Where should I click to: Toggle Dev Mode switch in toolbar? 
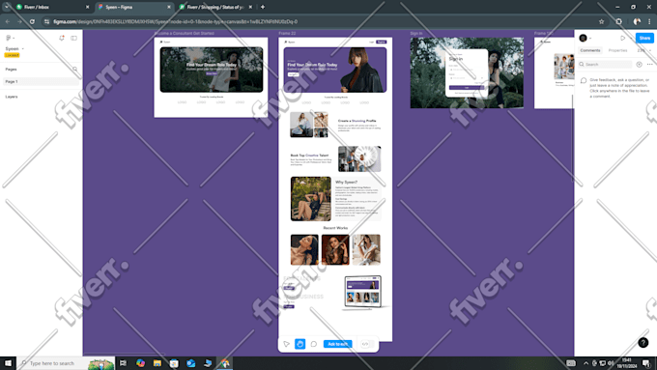coord(366,344)
